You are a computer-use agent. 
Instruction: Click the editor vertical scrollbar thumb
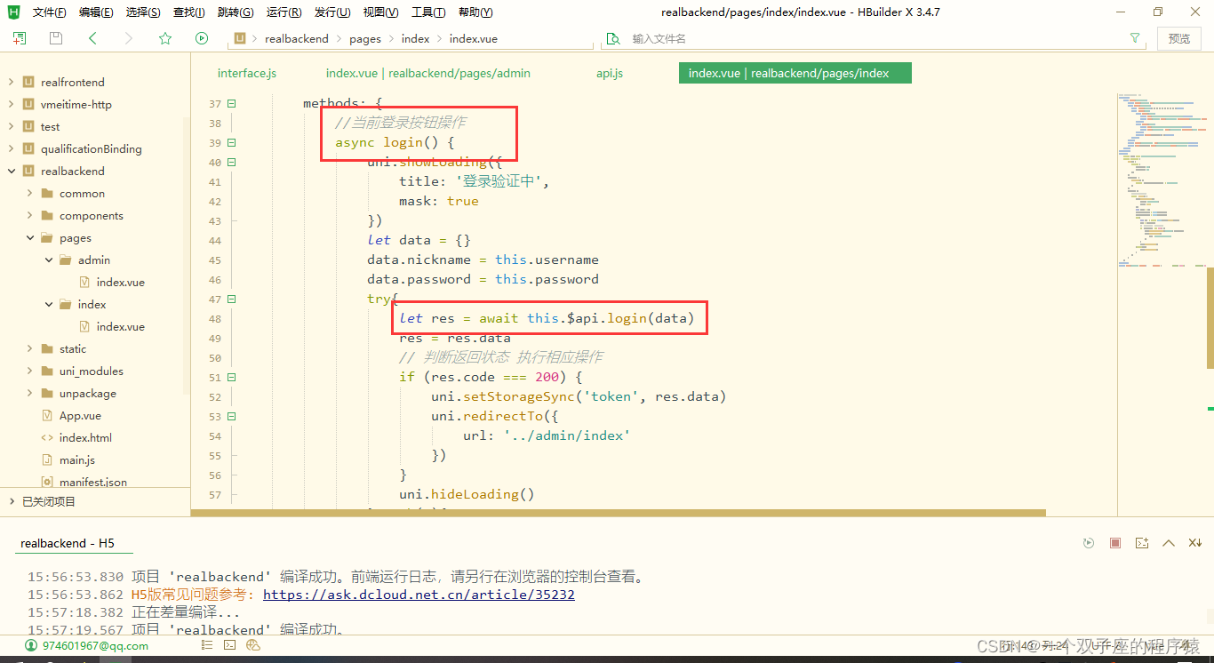tap(1210, 317)
